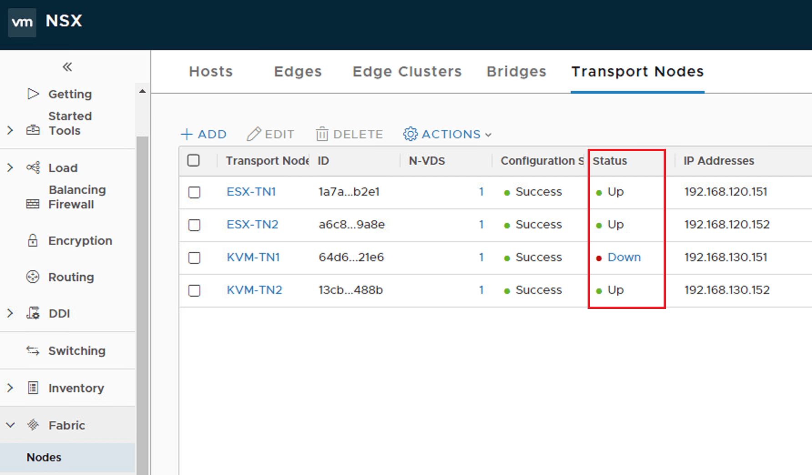Click the Tools toolbox icon
The image size is (812, 475).
33,130
